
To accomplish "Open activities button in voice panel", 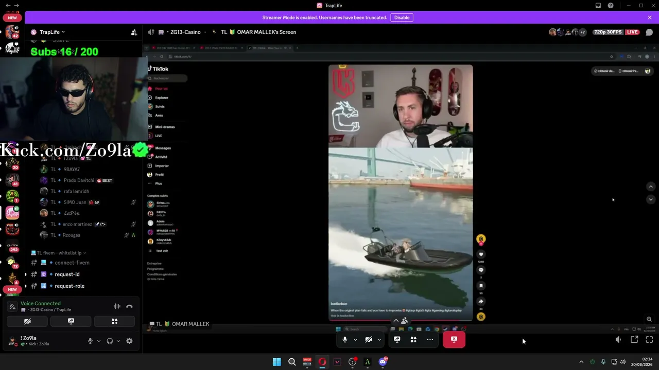I will [x=115, y=321].
